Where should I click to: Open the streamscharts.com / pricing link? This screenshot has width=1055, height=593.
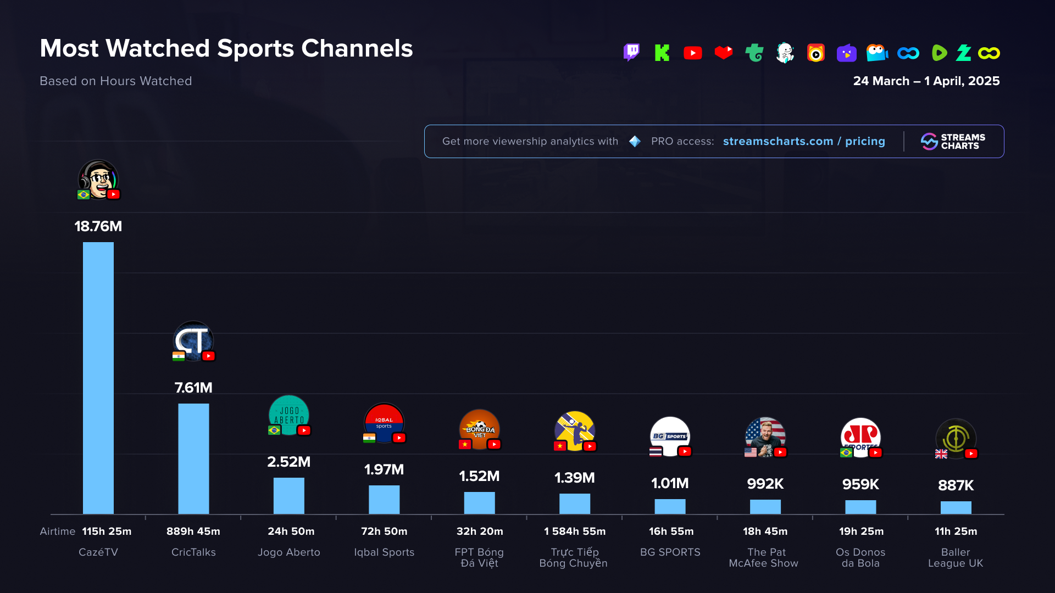[x=804, y=141]
